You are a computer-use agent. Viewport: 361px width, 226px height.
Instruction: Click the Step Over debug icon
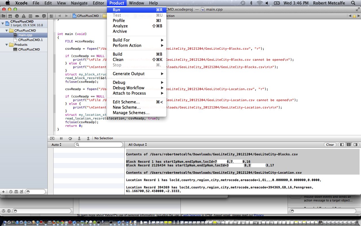(70, 138)
